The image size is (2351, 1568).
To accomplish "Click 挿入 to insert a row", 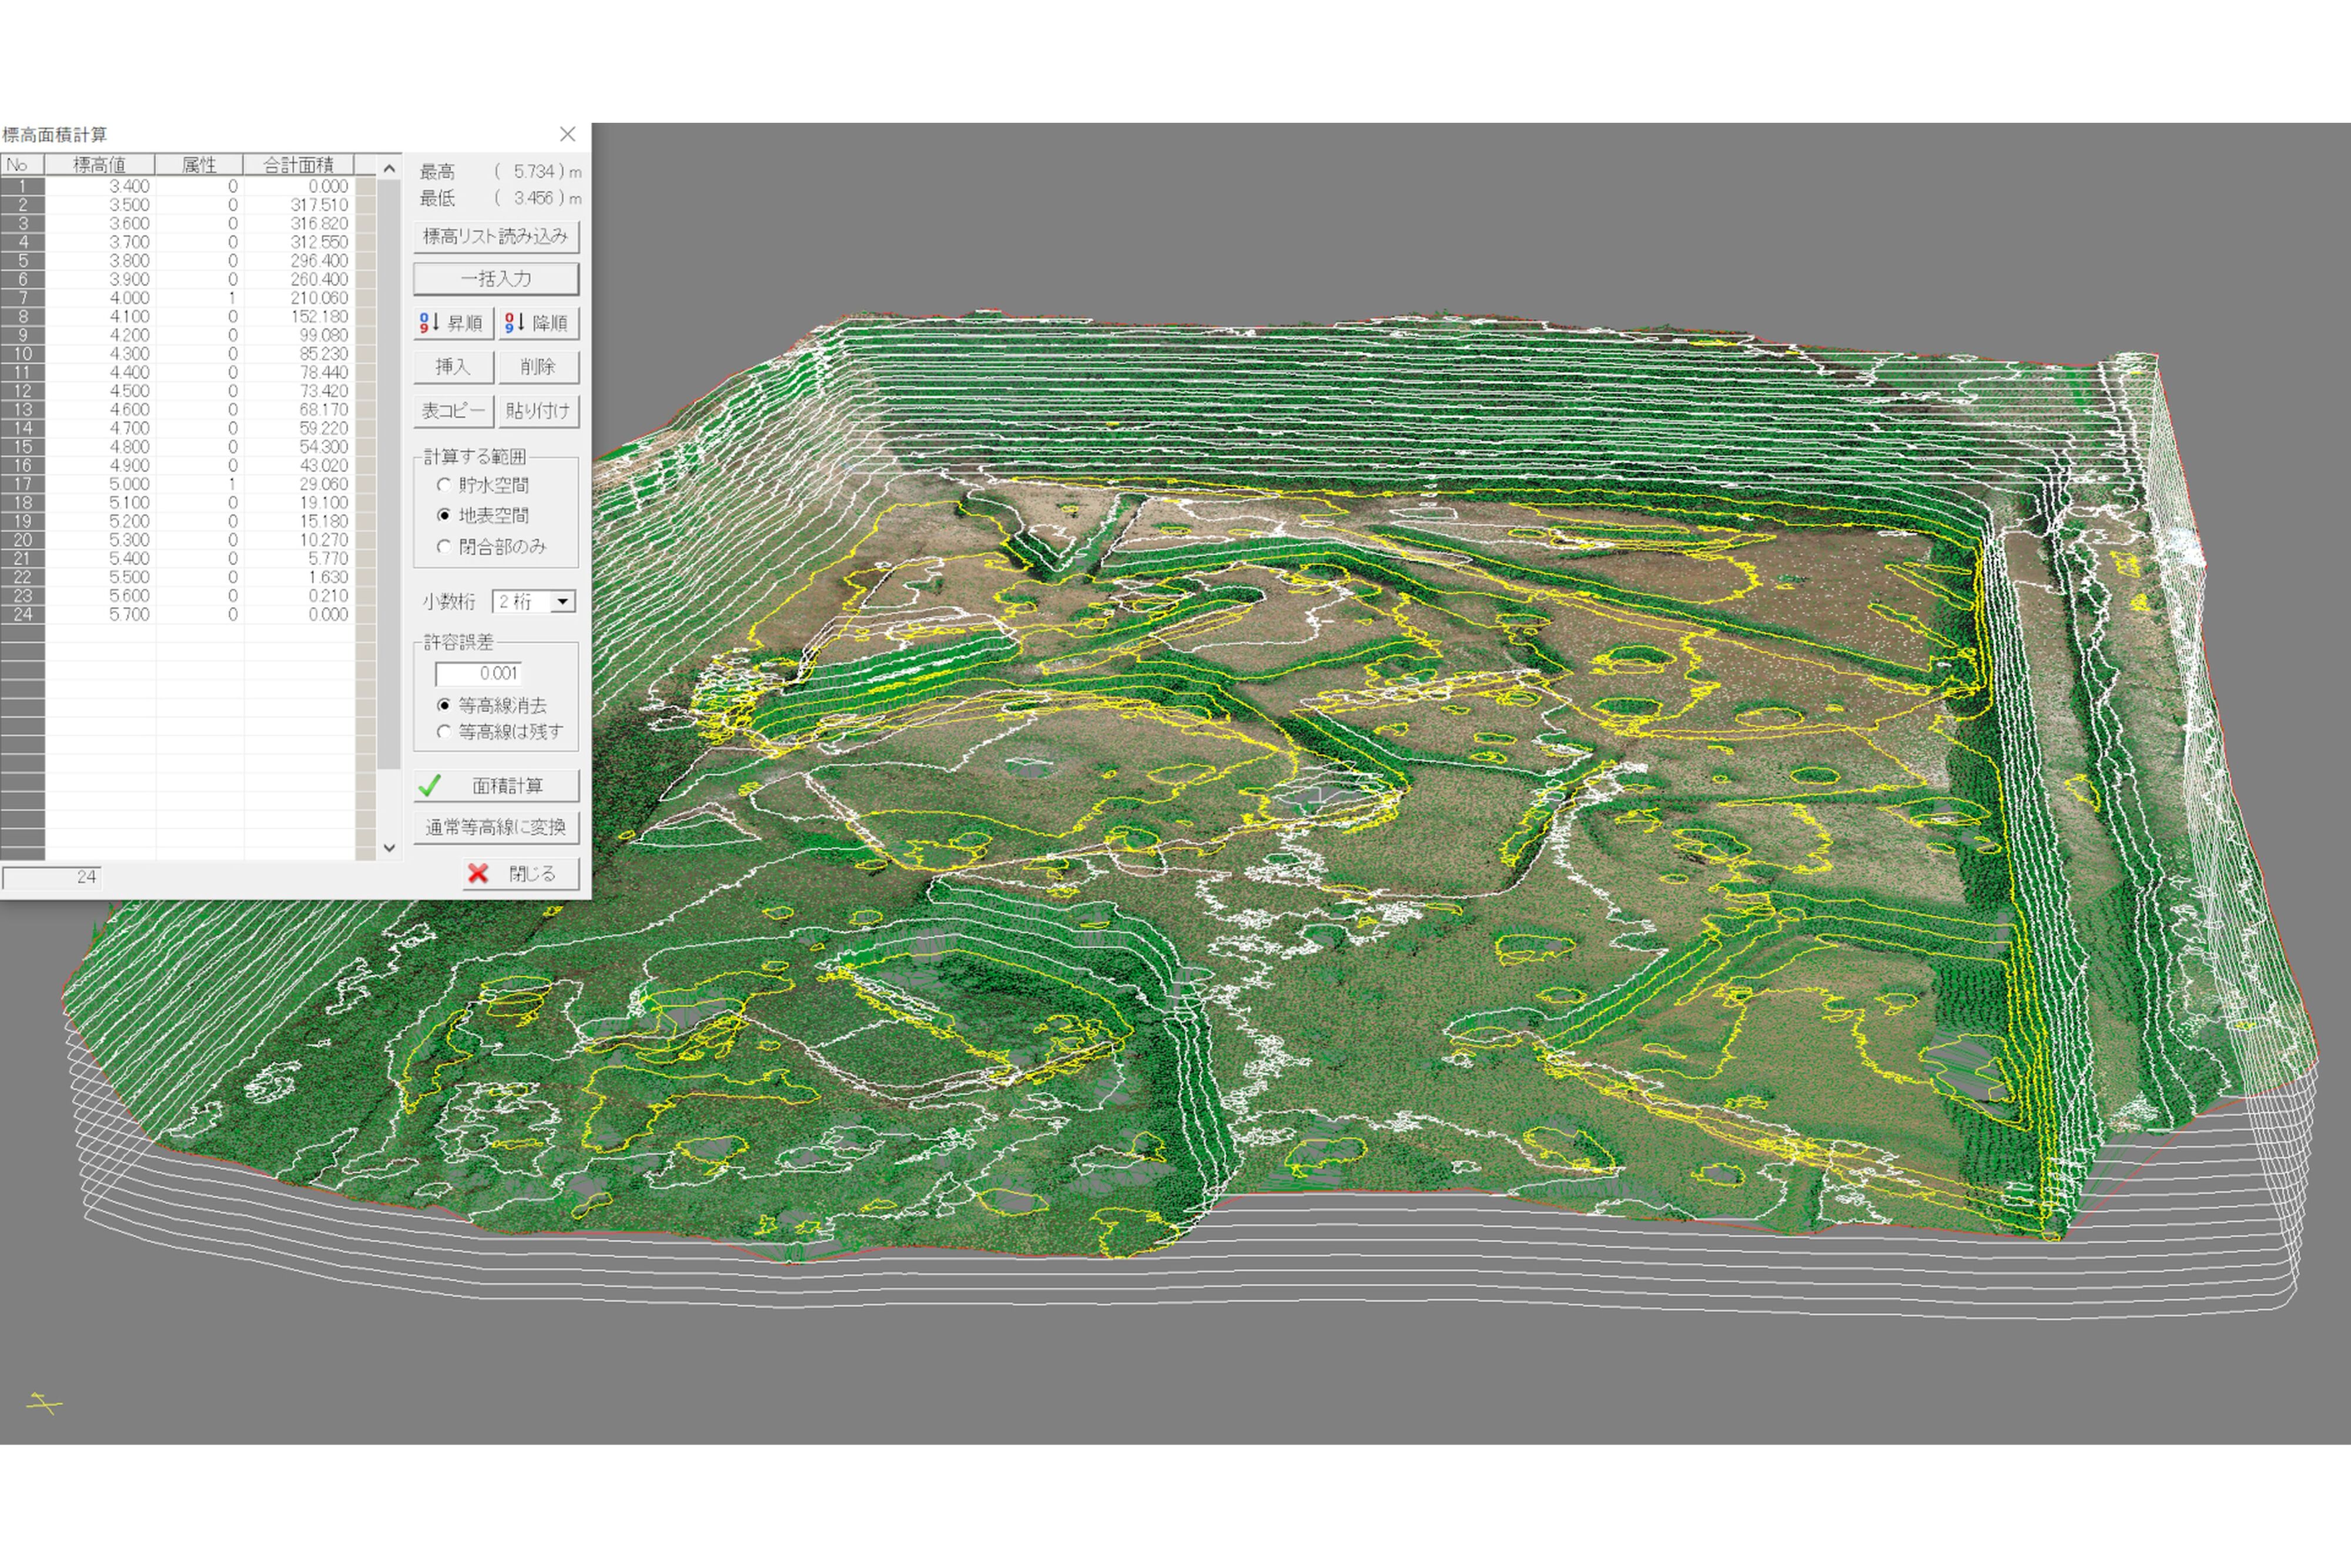I will pyautogui.click(x=453, y=367).
